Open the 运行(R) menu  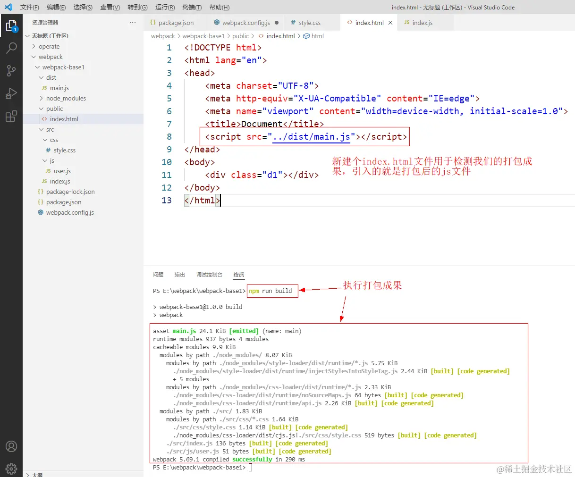[165, 7]
